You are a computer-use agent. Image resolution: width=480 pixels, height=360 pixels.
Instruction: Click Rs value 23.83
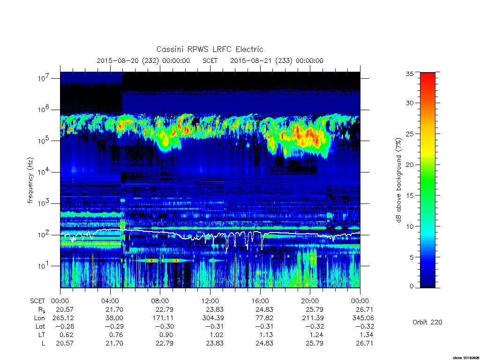[x=215, y=309]
